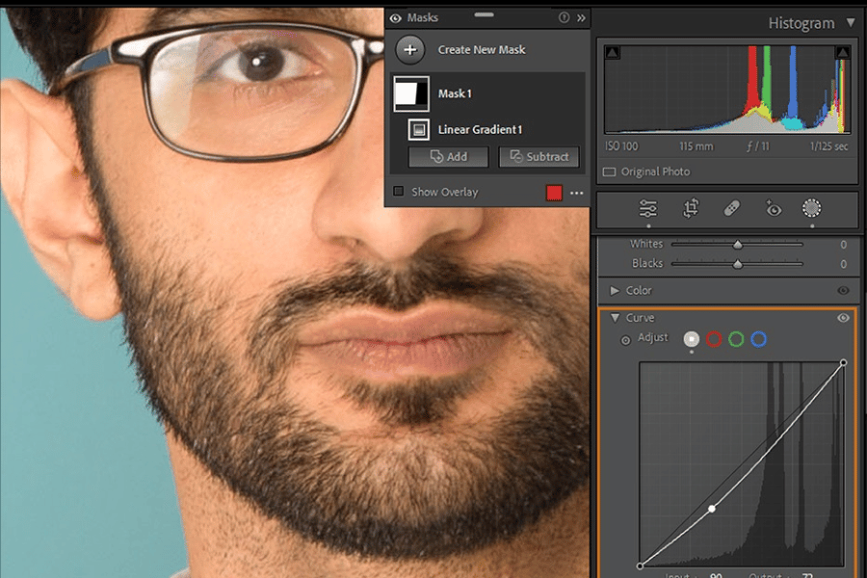867x578 pixels.
Task: Select the Healing bandage tool
Action: [x=731, y=209]
